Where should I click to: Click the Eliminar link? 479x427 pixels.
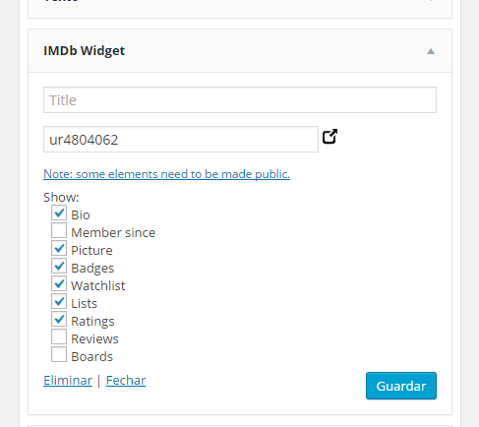(x=68, y=381)
